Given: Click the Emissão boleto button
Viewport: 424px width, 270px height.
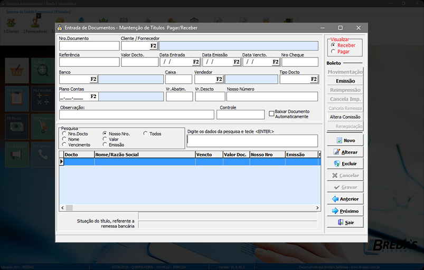Looking at the screenshot, I should [345, 81].
